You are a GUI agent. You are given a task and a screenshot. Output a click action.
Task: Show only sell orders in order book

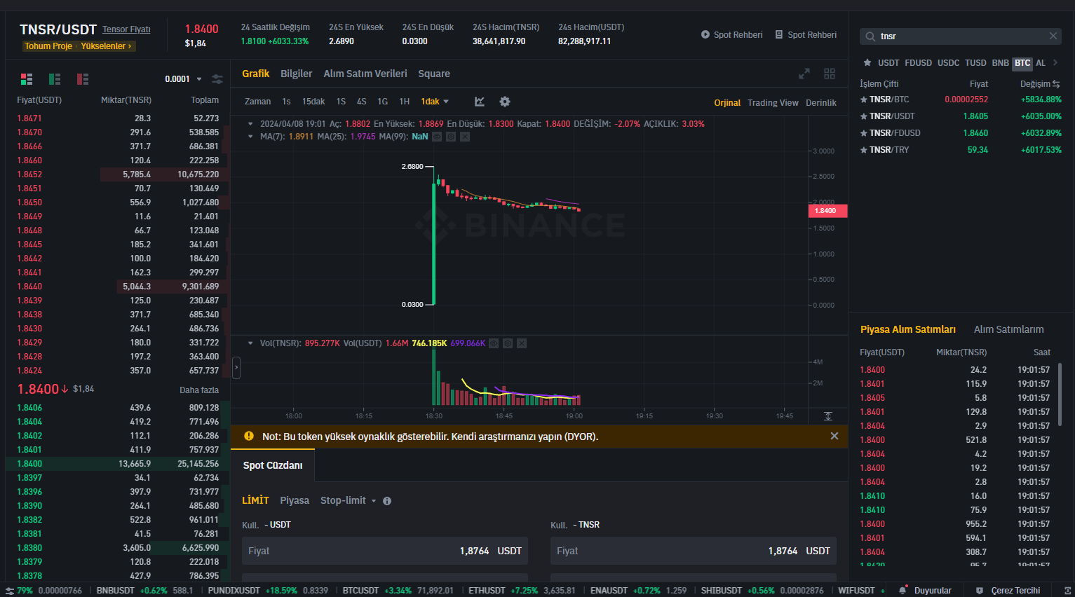[83, 79]
